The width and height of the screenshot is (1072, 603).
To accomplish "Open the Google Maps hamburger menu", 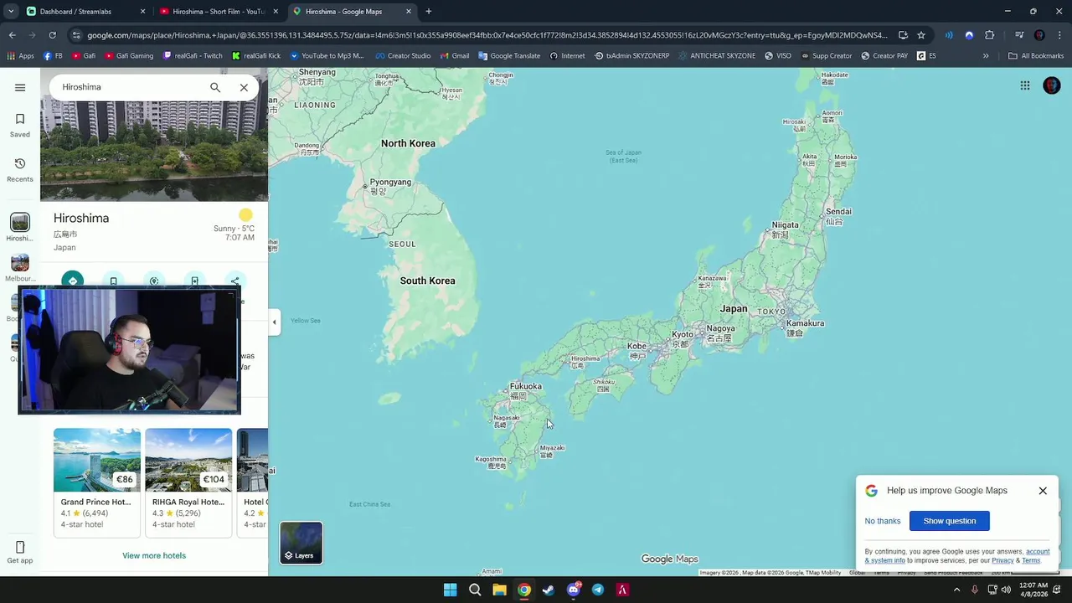I will click(x=20, y=87).
